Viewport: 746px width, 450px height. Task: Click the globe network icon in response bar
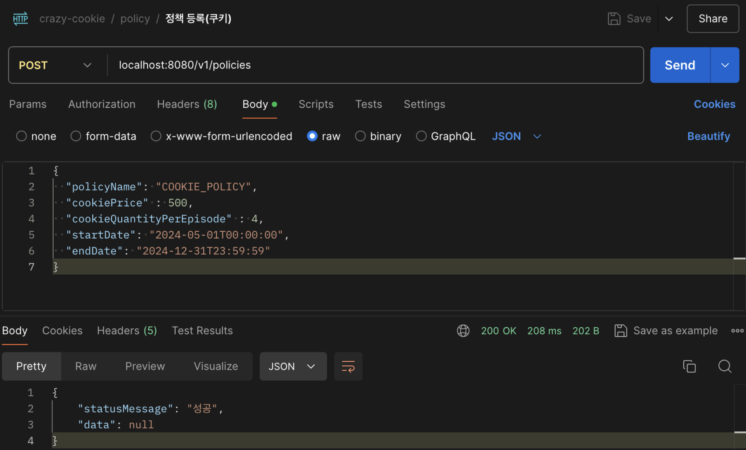[463, 331]
